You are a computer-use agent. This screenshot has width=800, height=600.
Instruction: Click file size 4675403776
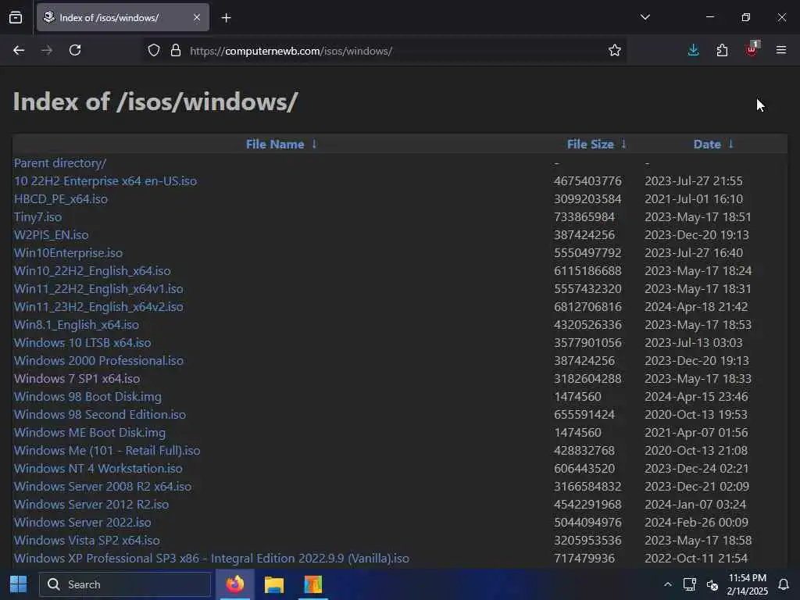(587, 181)
